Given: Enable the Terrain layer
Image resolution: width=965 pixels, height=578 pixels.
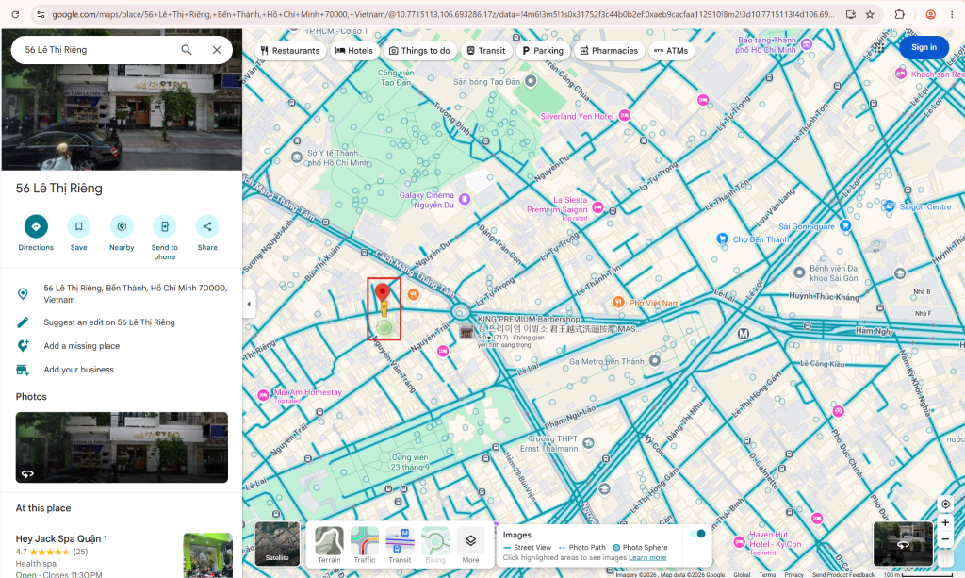Looking at the screenshot, I should pyautogui.click(x=329, y=544).
